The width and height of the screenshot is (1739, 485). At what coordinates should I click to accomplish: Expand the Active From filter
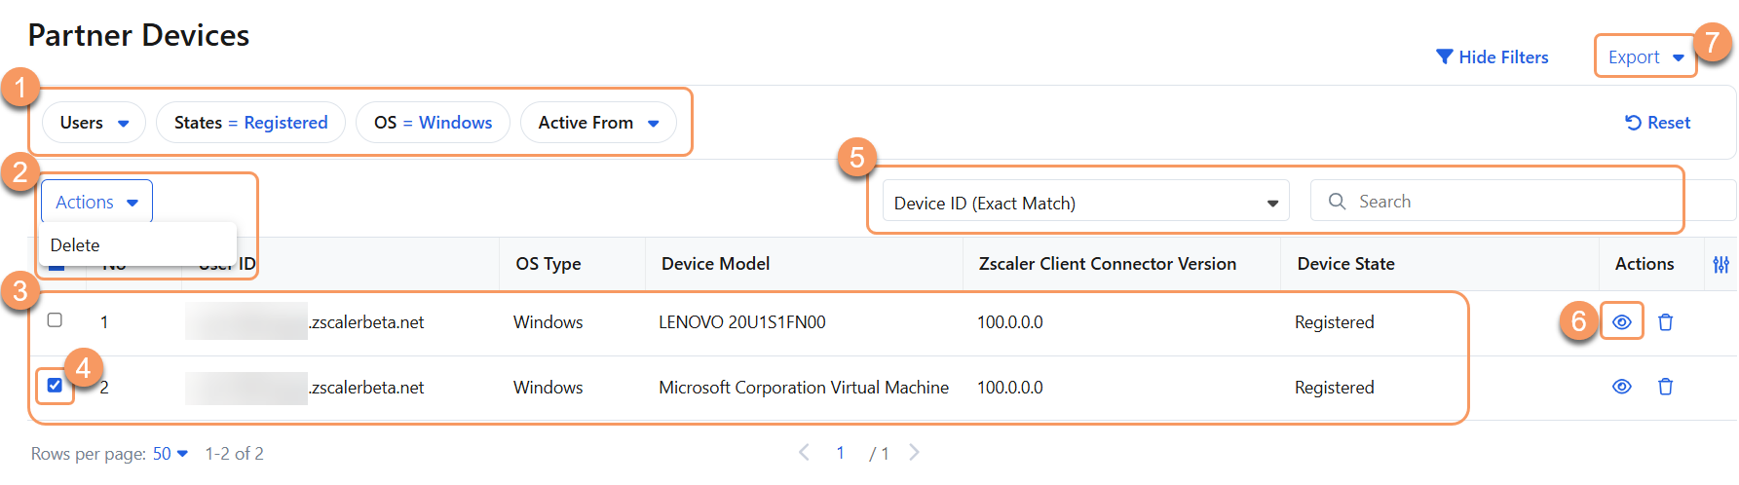point(598,123)
